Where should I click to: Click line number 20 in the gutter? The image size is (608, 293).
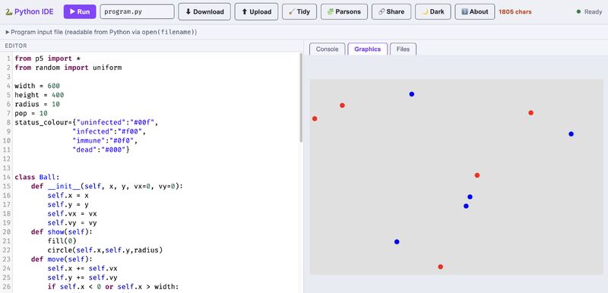[x=7, y=232]
